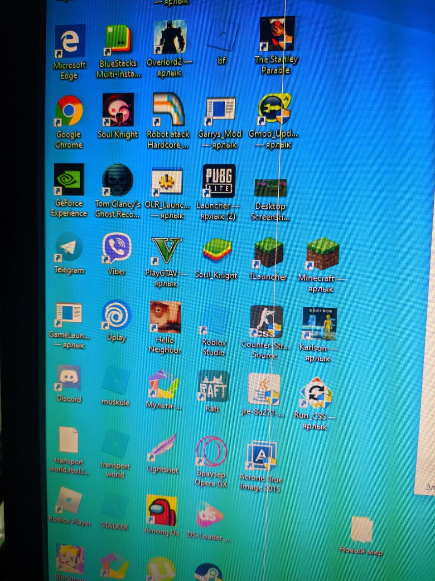Click the DS-Loader icon
Screen dimensions: 435x581
[209, 515]
